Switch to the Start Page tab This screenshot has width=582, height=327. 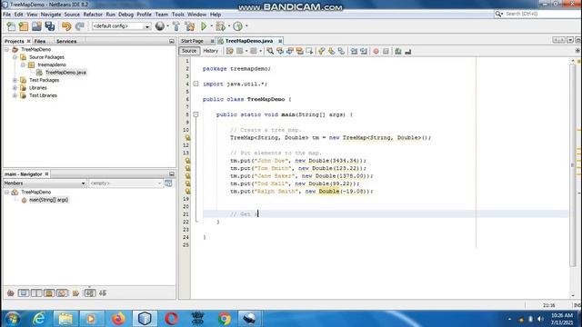click(192, 41)
